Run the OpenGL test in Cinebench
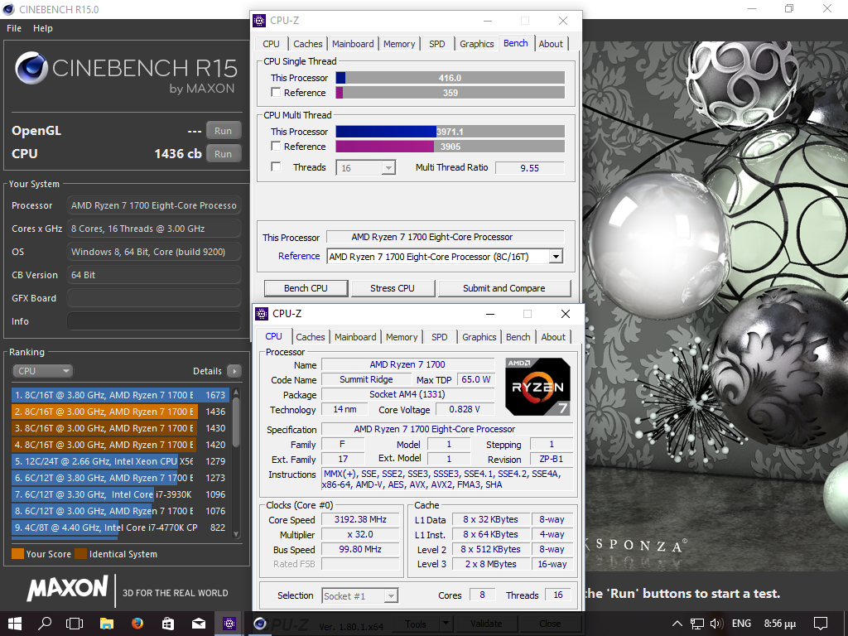Screen dimensions: 848x636 pyautogui.click(x=223, y=131)
